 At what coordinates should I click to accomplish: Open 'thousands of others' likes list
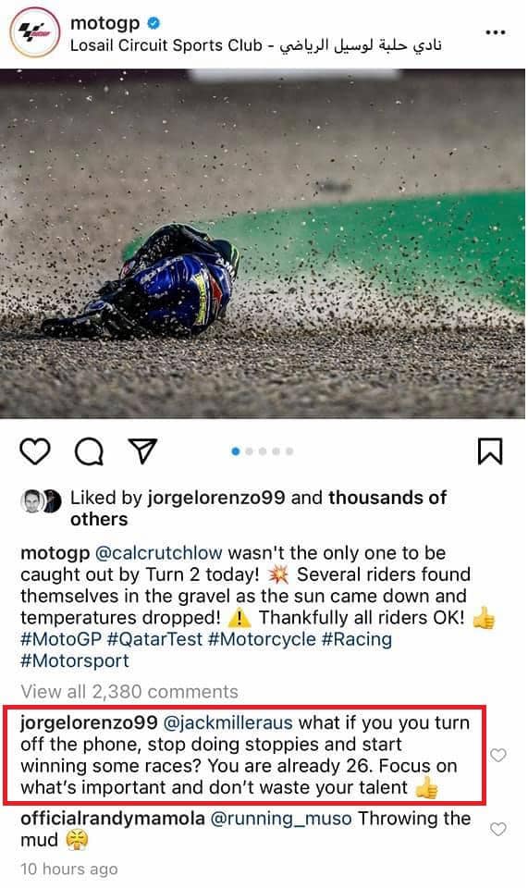(x=259, y=509)
